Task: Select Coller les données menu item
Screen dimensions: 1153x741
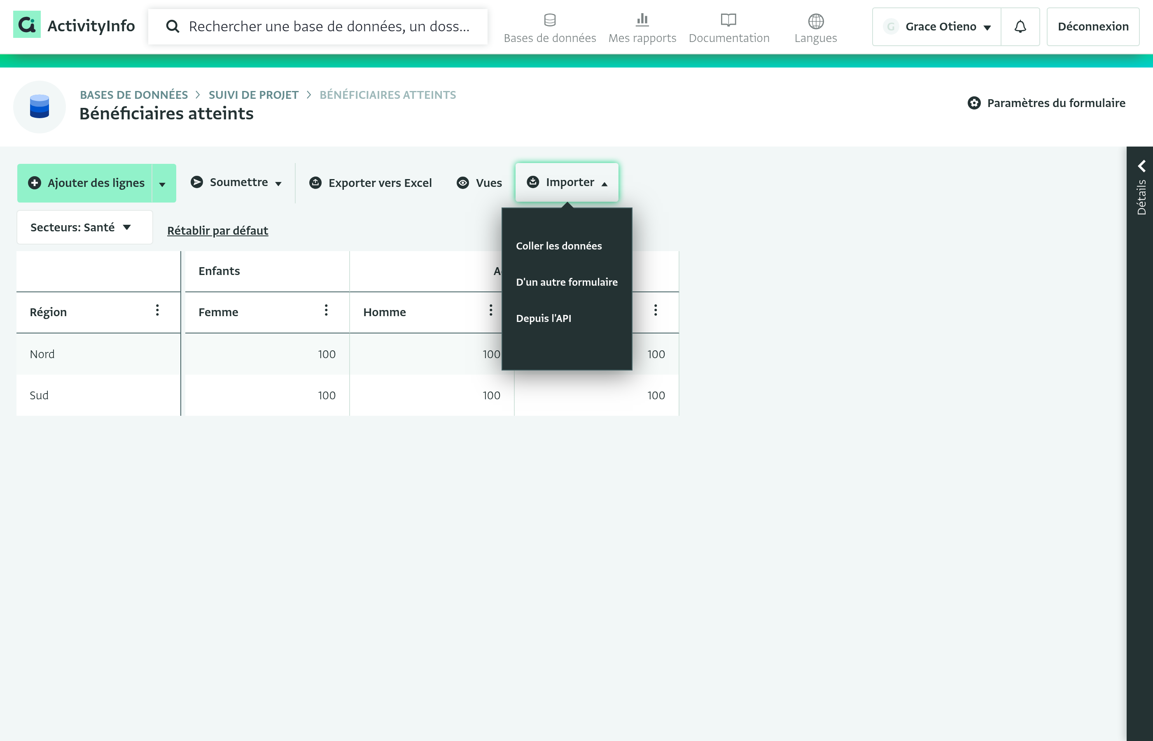Action: (x=559, y=246)
